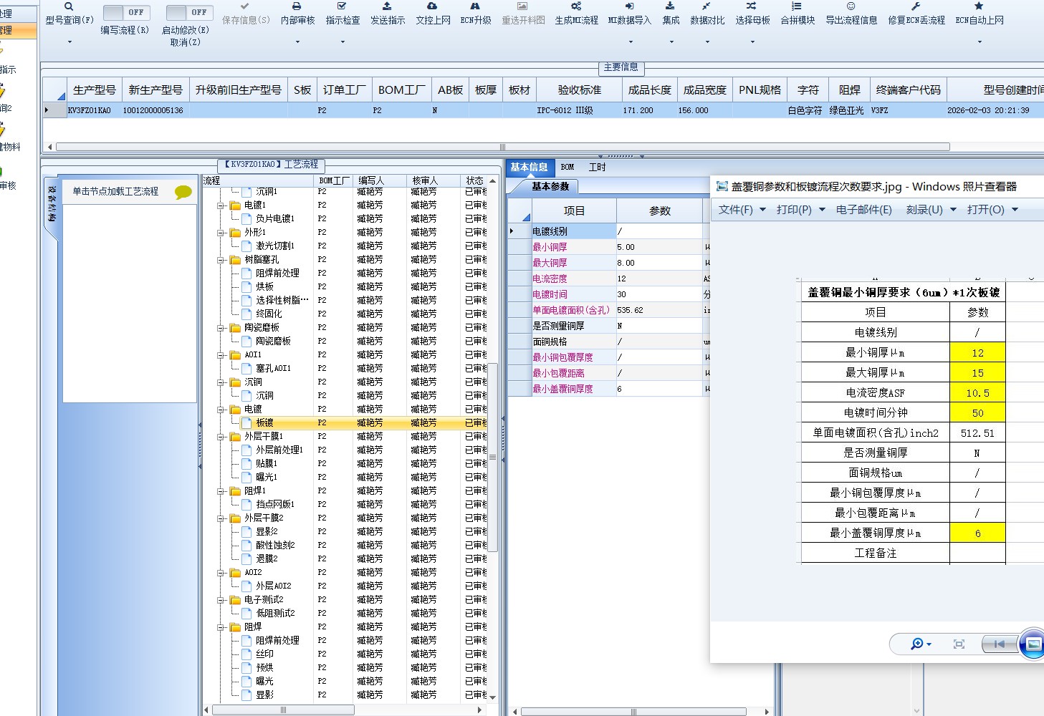Click the ECN自动上网 star icon

979,6
